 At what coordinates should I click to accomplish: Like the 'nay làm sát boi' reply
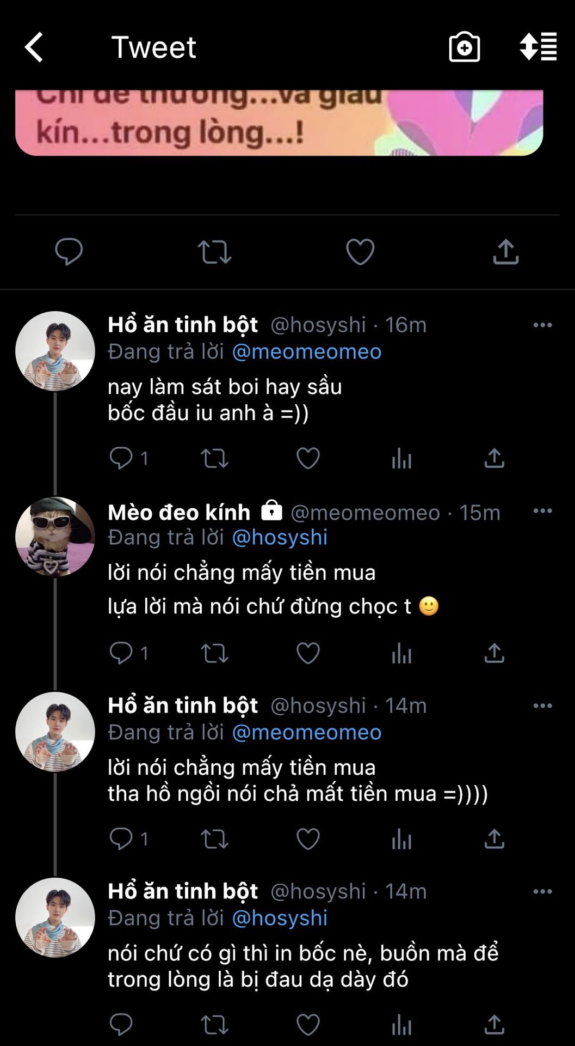tap(308, 458)
